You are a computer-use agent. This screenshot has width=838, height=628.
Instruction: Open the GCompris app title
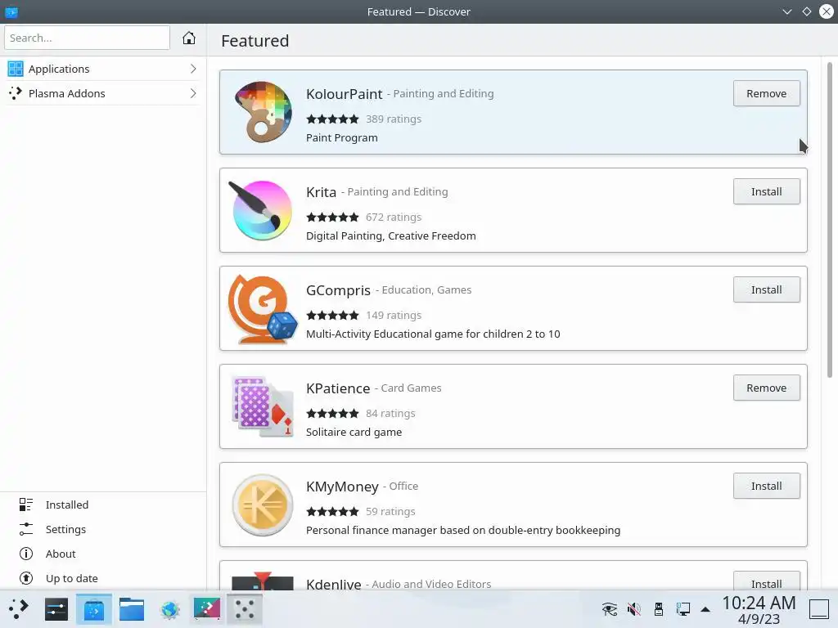coord(338,290)
